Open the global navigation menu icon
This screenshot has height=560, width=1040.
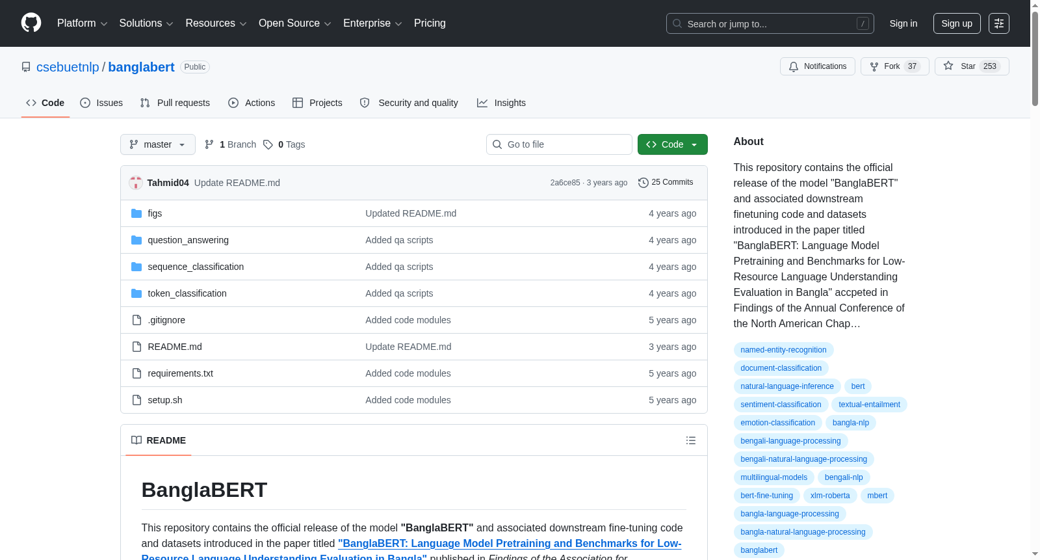pyautogui.click(x=999, y=23)
